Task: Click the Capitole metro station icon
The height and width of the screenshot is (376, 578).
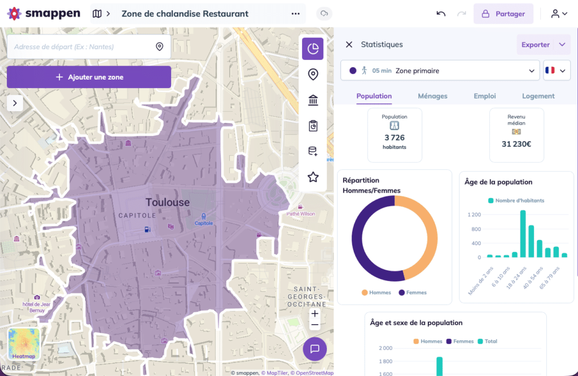Action: (203, 216)
